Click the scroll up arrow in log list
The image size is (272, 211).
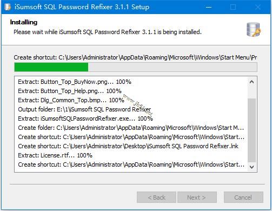(x=252, y=82)
